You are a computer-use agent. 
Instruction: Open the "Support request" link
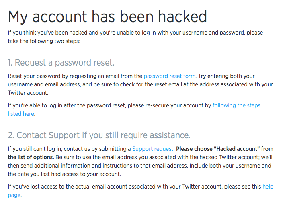pos(153,149)
